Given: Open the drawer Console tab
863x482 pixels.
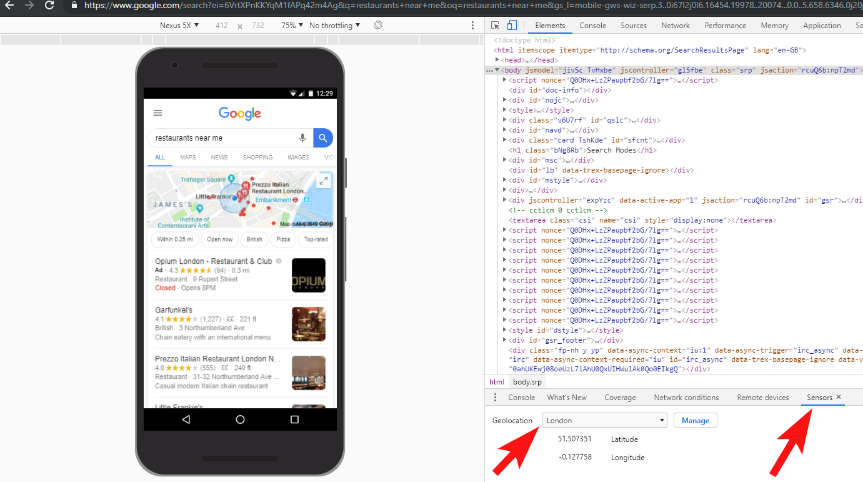Looking at the screenshot, I should click(x=521, y=398).
